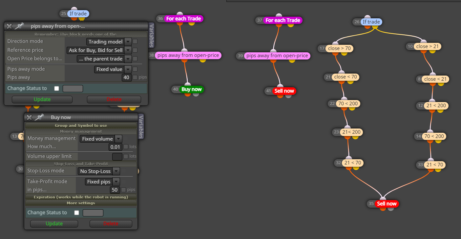461x239 pixels.
Task: Click yellow output connector of If trade 26
Action: [375, 26]
